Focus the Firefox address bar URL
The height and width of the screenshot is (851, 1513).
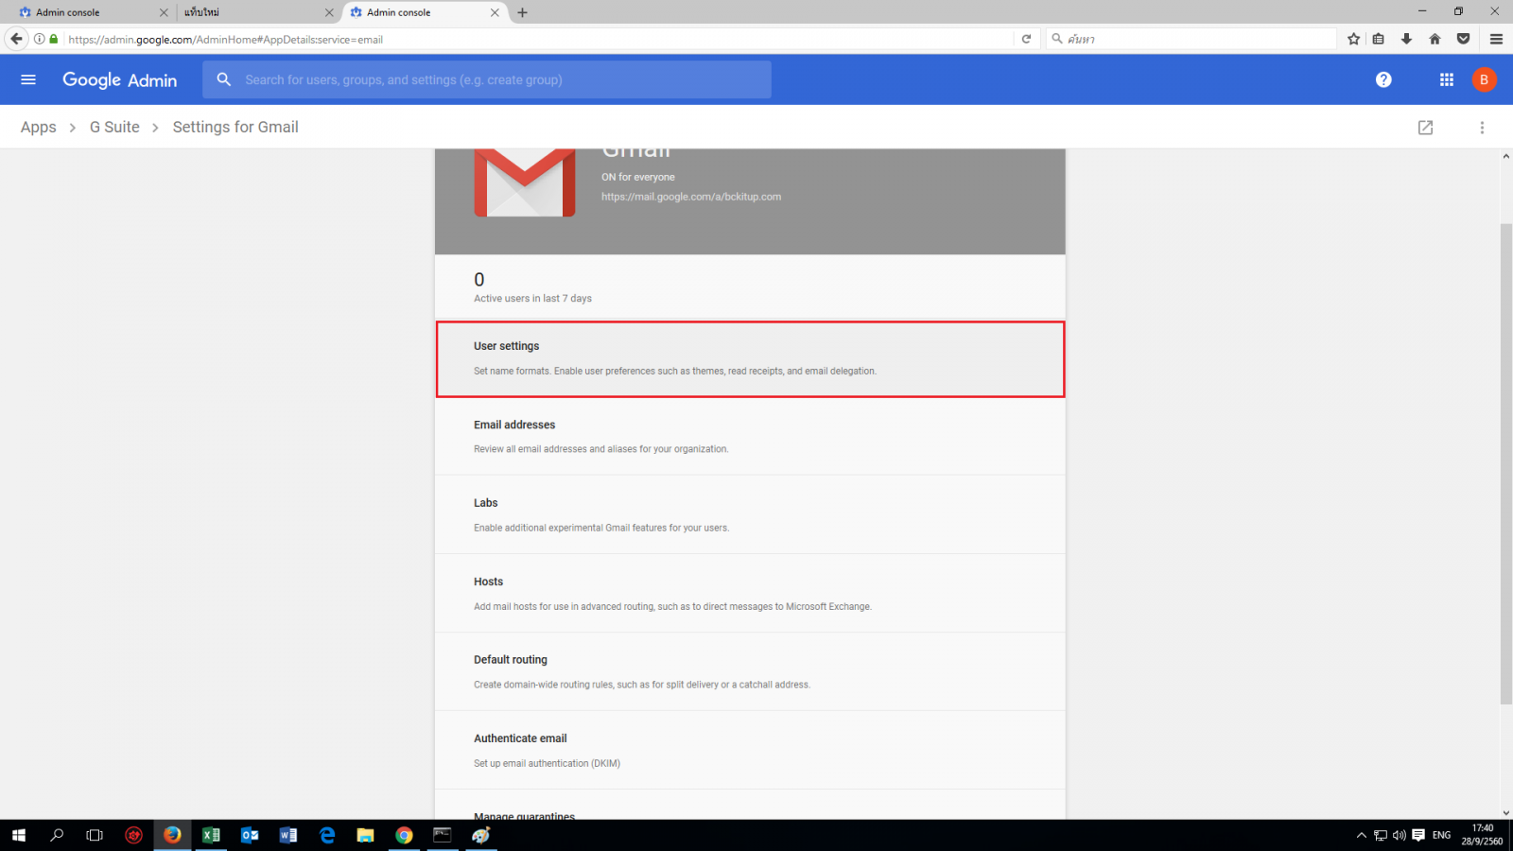coord(537,39)
